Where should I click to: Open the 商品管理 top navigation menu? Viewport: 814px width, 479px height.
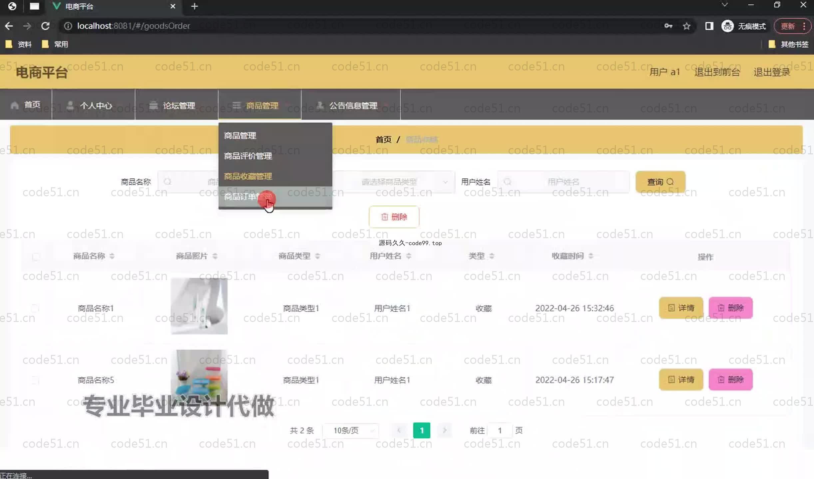coord(260,105)
